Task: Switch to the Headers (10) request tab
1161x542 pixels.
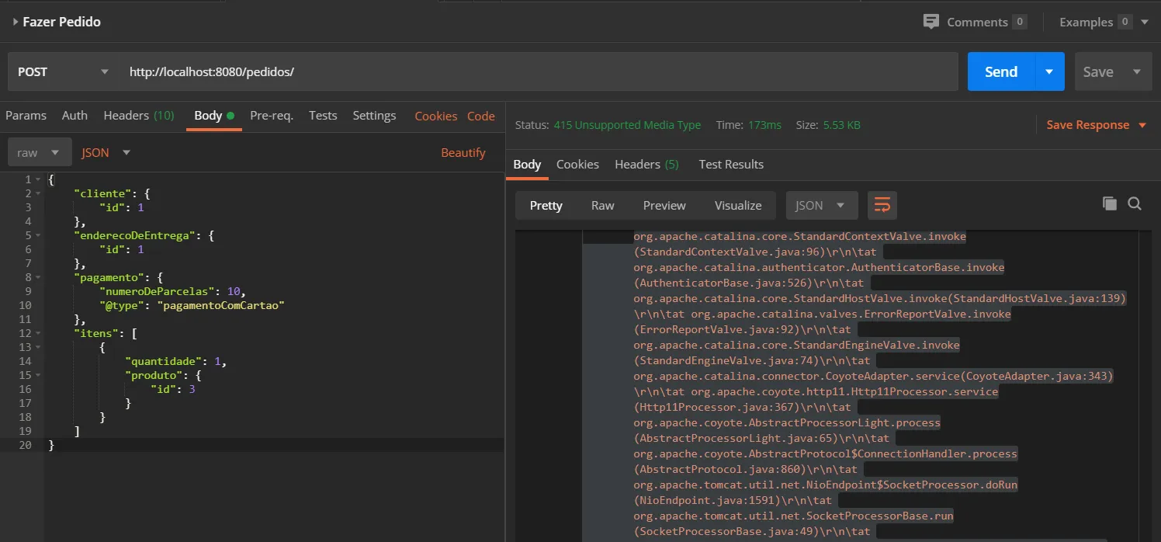Action: click(x=138, y=116)
